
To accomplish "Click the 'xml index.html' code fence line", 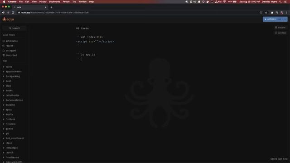I will 90,37.
